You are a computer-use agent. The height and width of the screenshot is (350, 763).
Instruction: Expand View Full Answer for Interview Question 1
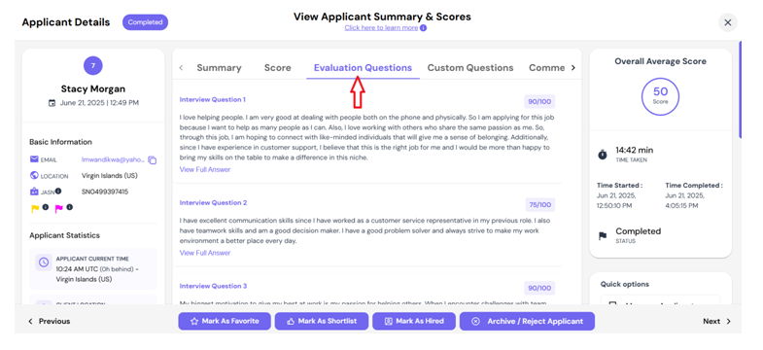pos(205,170)
